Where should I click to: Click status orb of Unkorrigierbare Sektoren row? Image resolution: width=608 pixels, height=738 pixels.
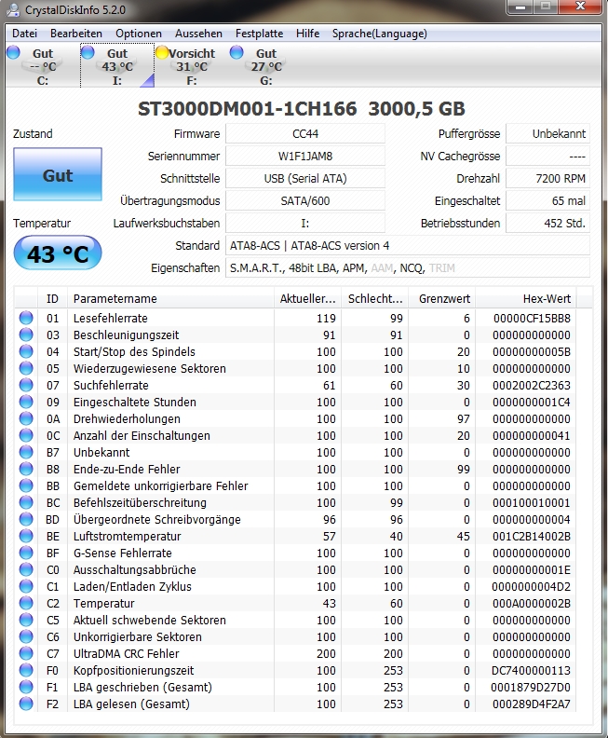pos(26,636)
